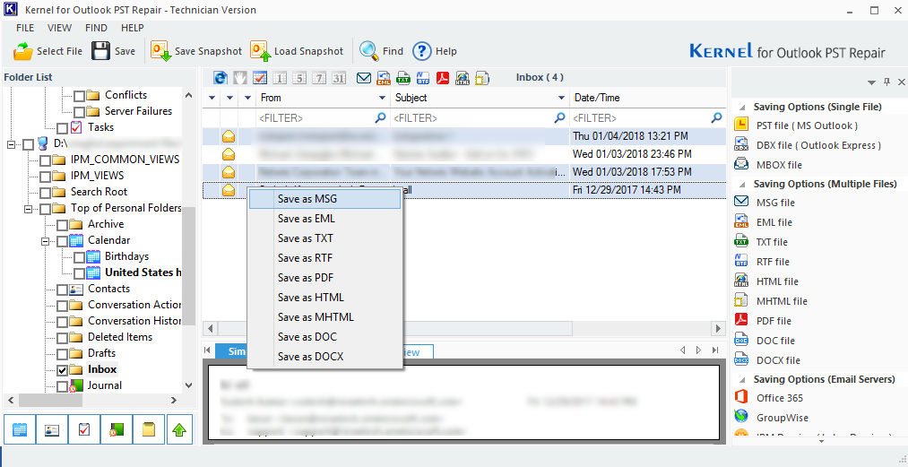Click the folder list scroll down arrow

(x=188, y=385)
